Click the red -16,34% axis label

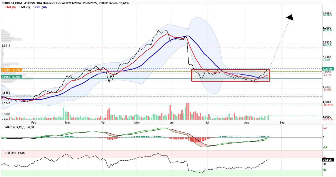327,105
